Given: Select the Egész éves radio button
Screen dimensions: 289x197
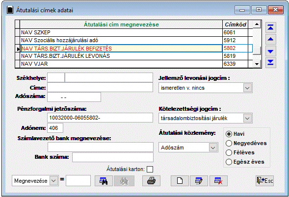Looking at the screenshot, I should point(229,162).
